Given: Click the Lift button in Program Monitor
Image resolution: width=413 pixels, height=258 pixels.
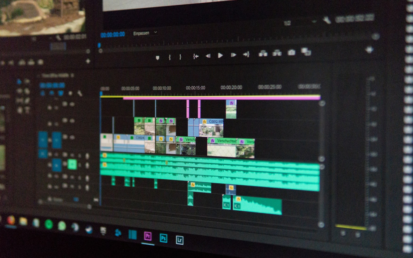Looking at the screenshot, I should [x=263, y=53].
